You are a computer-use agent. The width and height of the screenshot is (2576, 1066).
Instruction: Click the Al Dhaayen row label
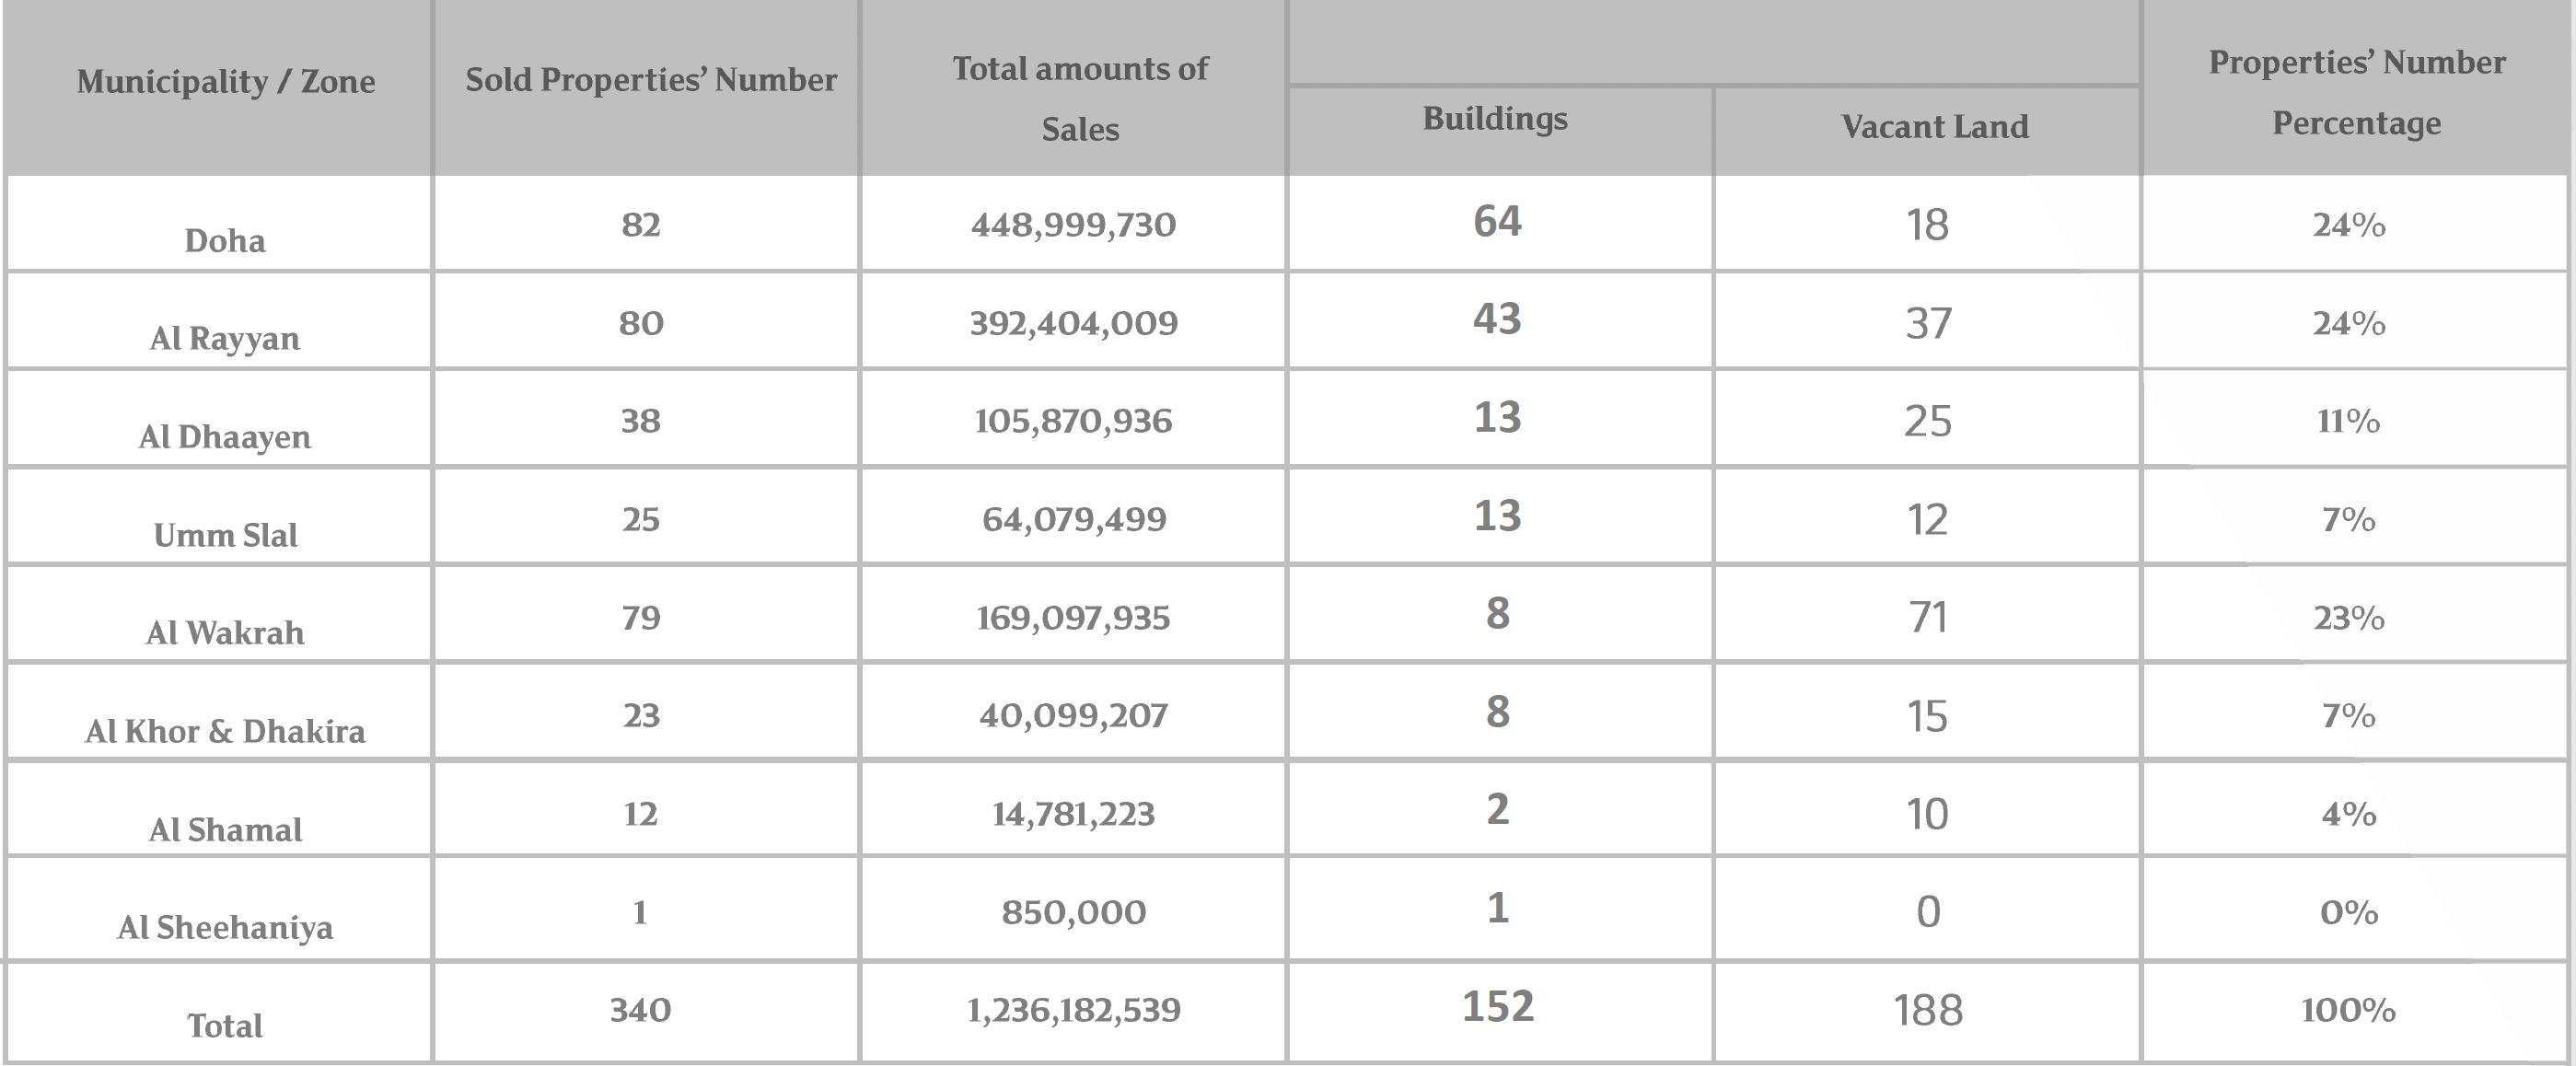pos(225,437)
